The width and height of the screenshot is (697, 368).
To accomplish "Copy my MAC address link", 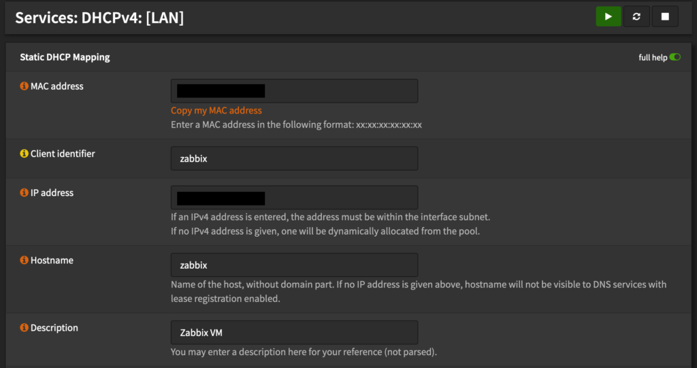I will [216, 110].
